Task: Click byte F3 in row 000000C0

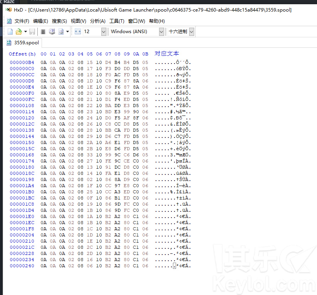Action: (x=108, y=69)
